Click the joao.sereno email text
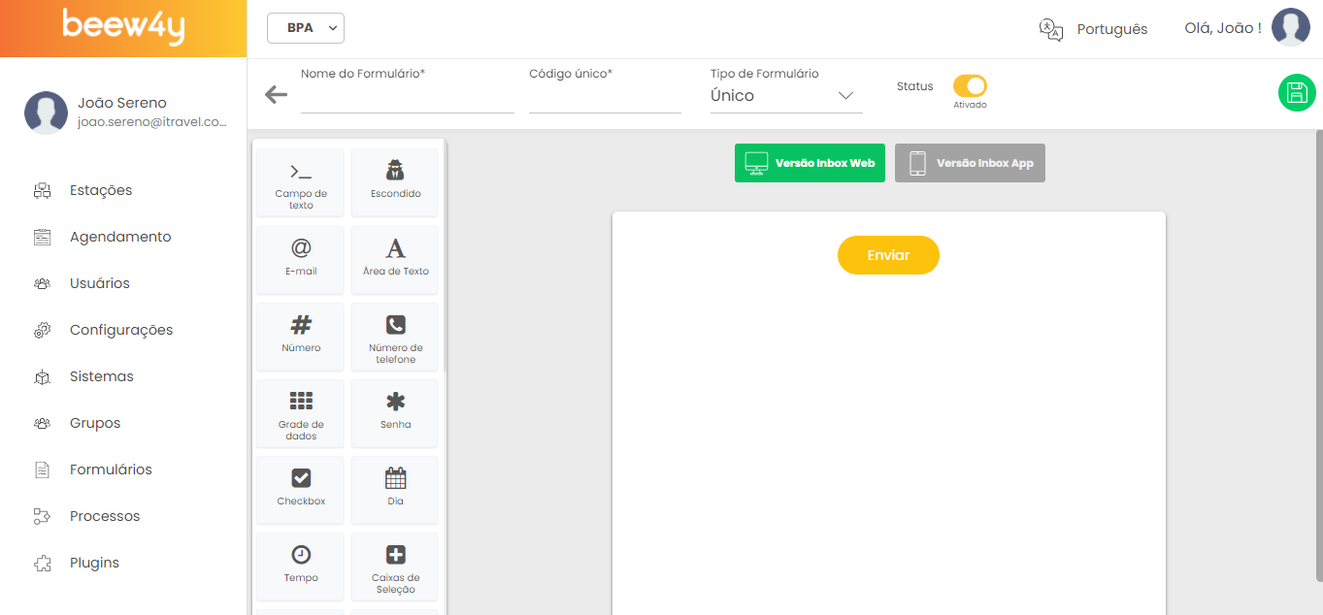Screen dimensions: 1323x615 [152, 122]
